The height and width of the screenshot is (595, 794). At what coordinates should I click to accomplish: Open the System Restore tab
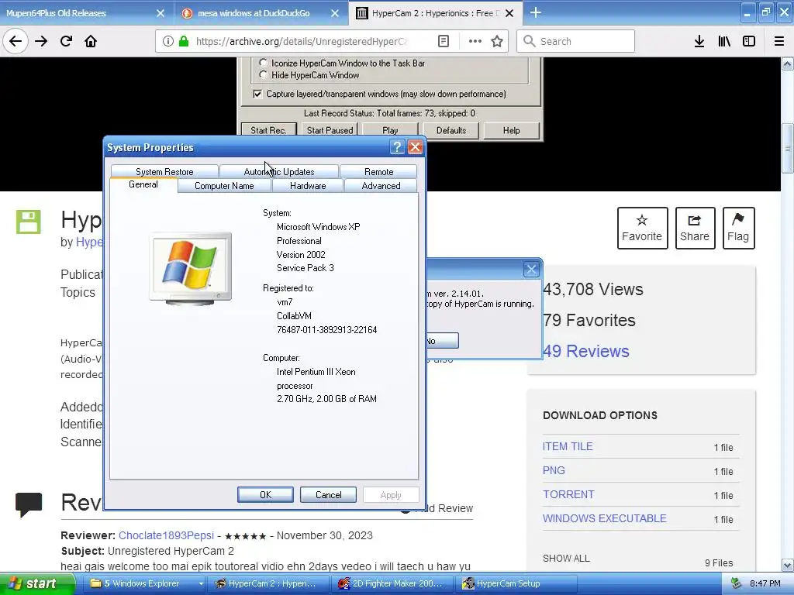coord(164,171)
